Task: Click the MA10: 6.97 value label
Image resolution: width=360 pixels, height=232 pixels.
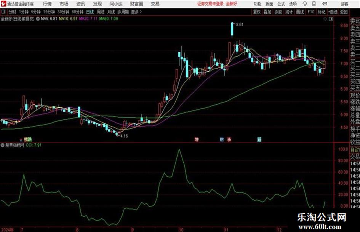Action: [68, 19]
